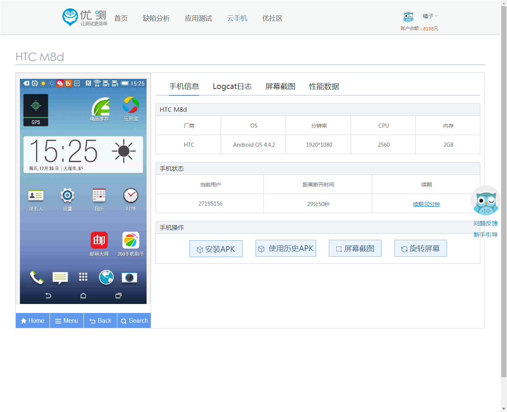
Task: Click the owl feedback mascot icon
Action: 485,201
